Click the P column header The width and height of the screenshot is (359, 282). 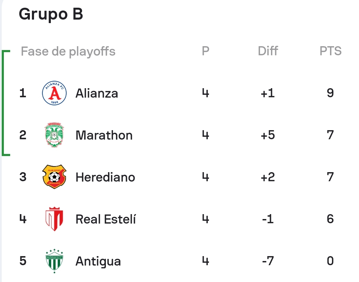[205, 51]
